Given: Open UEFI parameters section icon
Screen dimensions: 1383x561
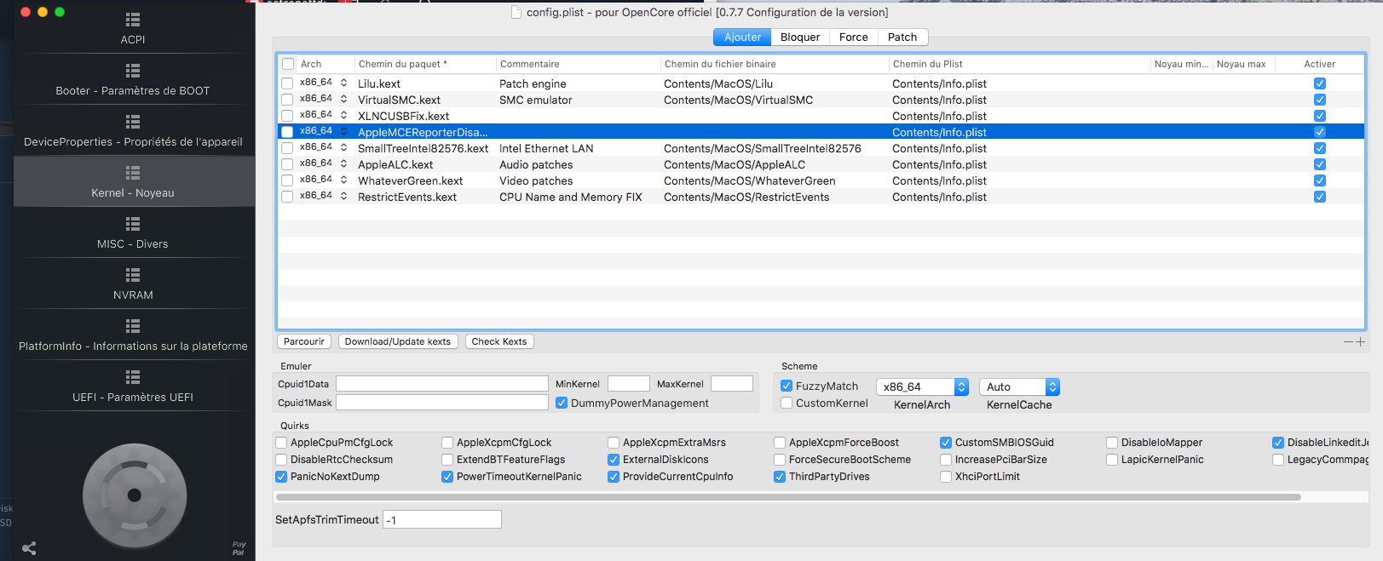Looking at the screenshot, I should tap(133, 377).
